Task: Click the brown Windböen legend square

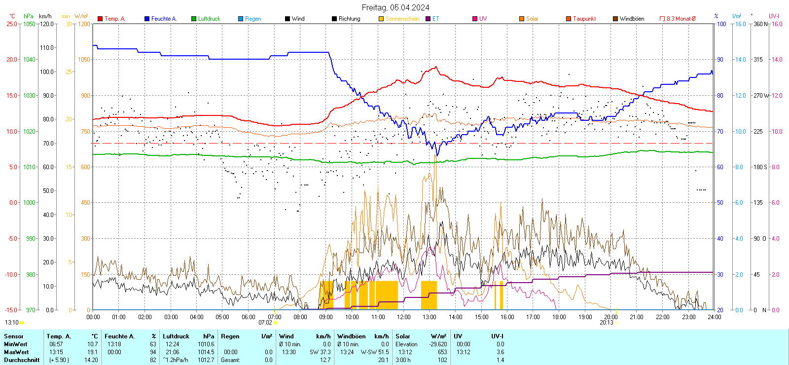Action: pos(615,19)
